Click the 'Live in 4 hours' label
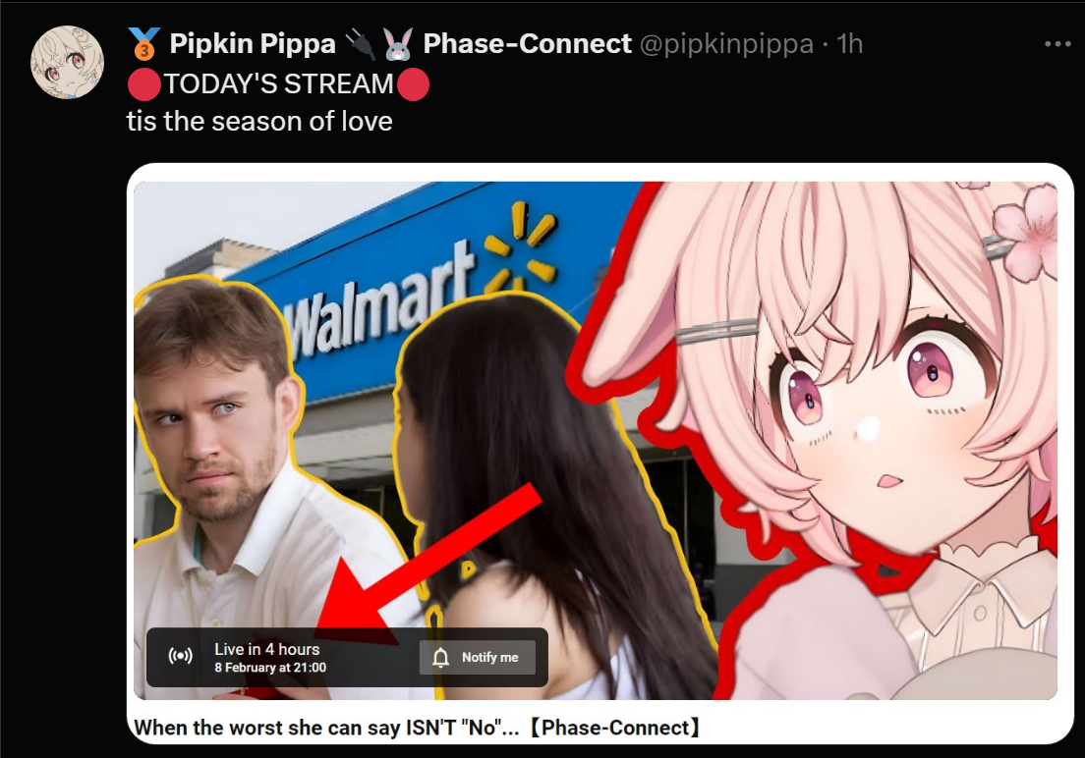This screenshot has height=758, width=1085. pos(267,649)
